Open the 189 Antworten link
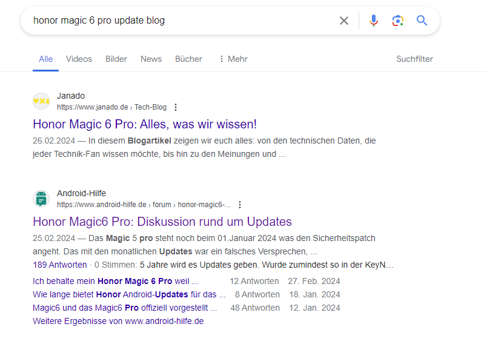487x347 pixels. click(x=59, y=265)
